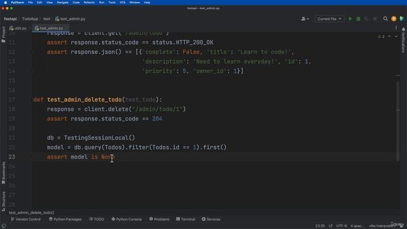Open the Help menu

(x=147, y=3)
